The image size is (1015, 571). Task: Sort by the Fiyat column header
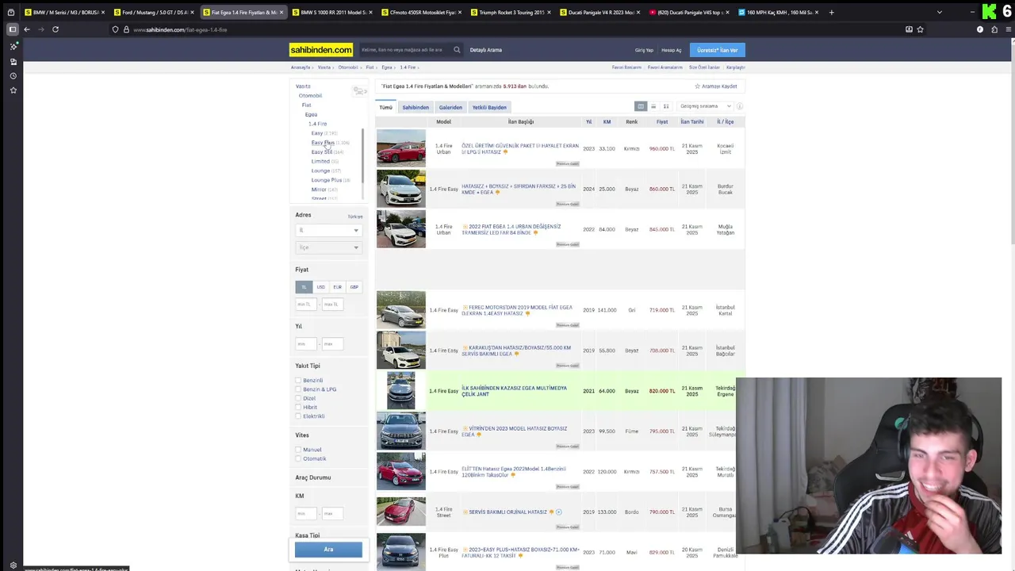(x=662, y=122)
